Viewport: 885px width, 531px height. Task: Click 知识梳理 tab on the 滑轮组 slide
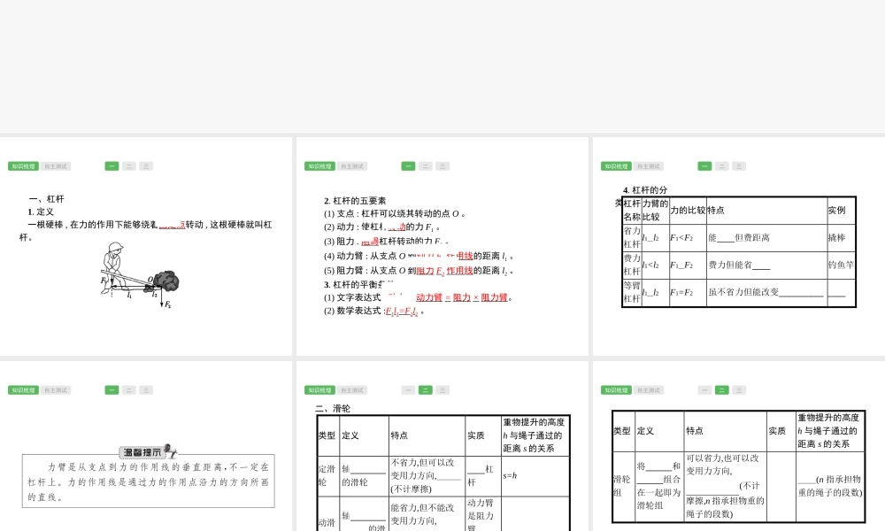click(617, 390)
